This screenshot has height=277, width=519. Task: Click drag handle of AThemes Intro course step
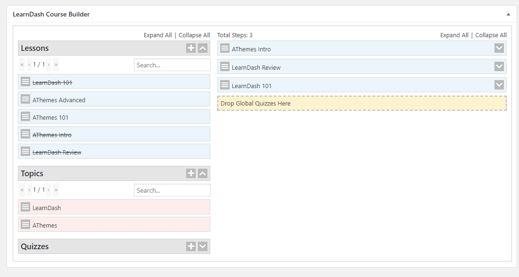[225, 49]
